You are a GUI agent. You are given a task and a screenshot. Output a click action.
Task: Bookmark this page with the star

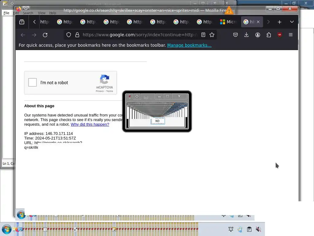point(212,35)
